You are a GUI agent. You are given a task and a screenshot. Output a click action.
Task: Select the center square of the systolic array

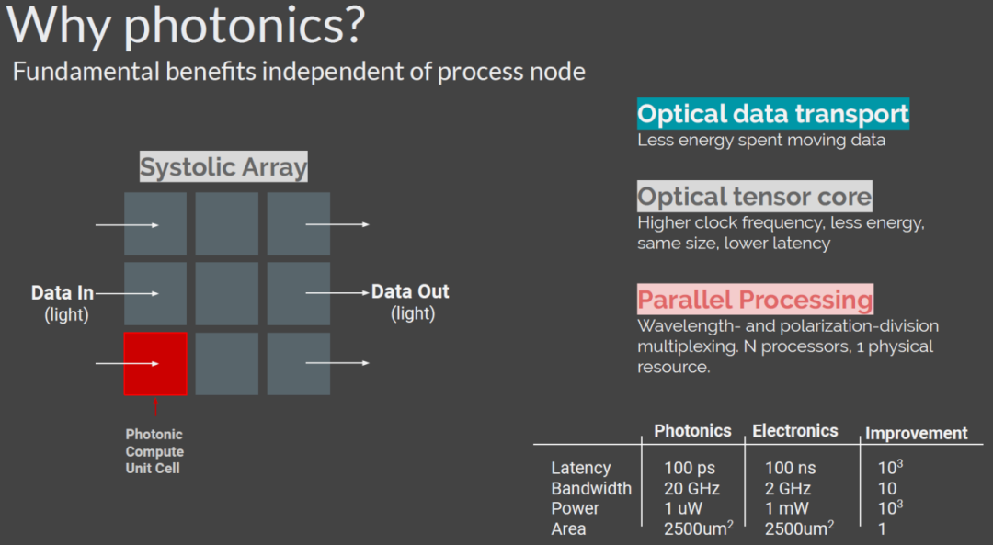227,294
